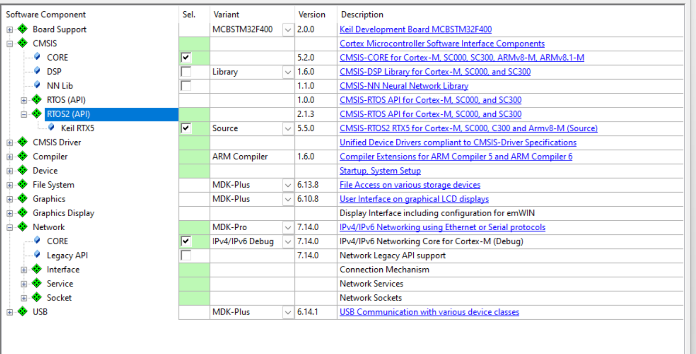Click the blue gem icon beside CMSIS CORE

pos(37,57)
